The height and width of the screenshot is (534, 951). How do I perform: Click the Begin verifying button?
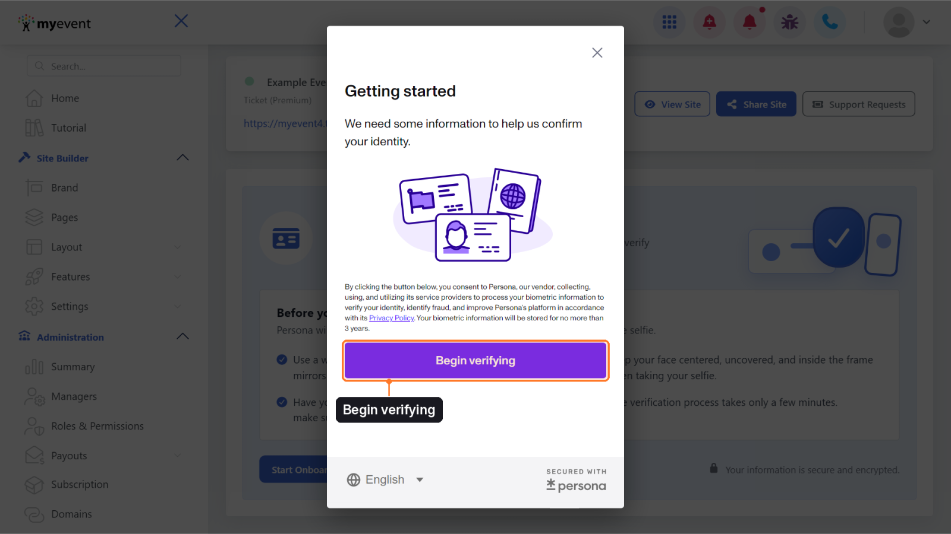475,361
